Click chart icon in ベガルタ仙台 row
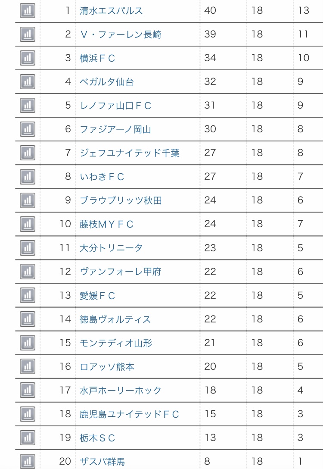This screenshot has height=469, width=323. [x=28, y=81]
